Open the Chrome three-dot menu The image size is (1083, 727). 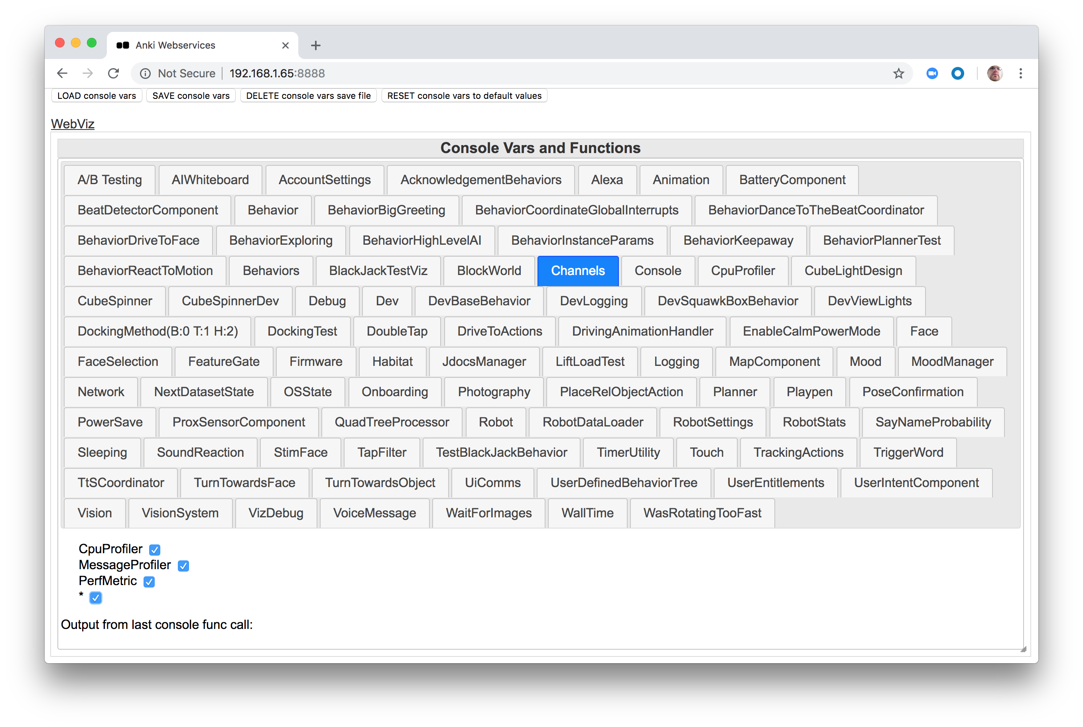1020,73
